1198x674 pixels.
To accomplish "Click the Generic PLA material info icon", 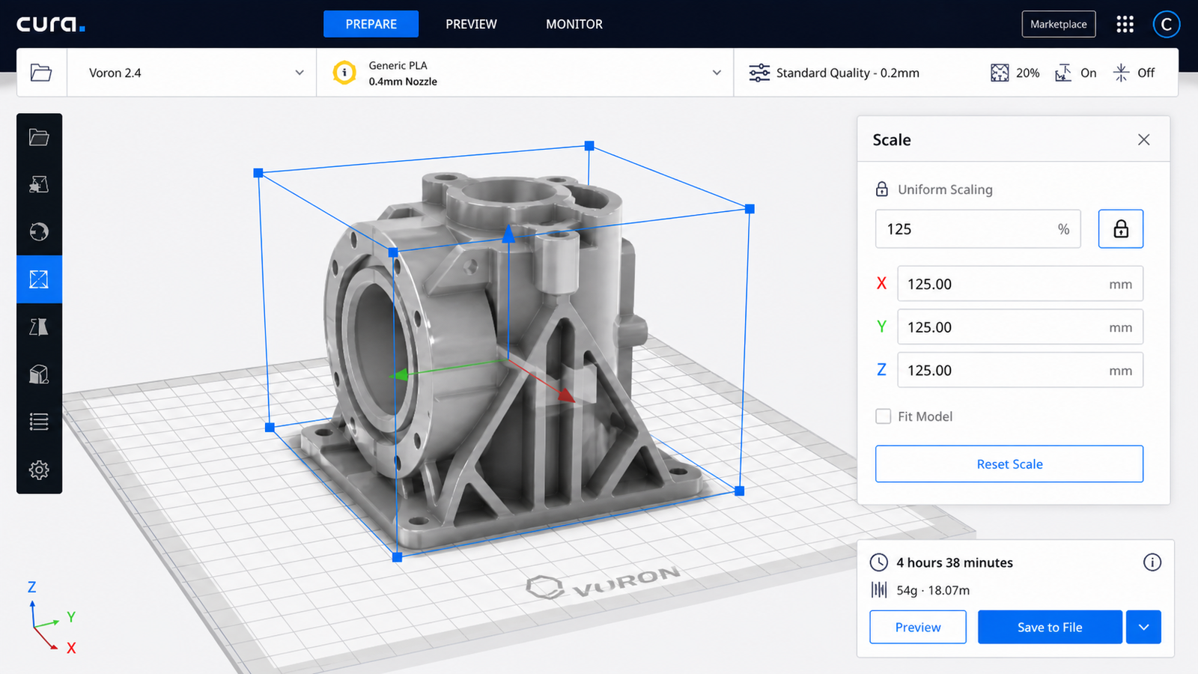I will click(344, 73).
